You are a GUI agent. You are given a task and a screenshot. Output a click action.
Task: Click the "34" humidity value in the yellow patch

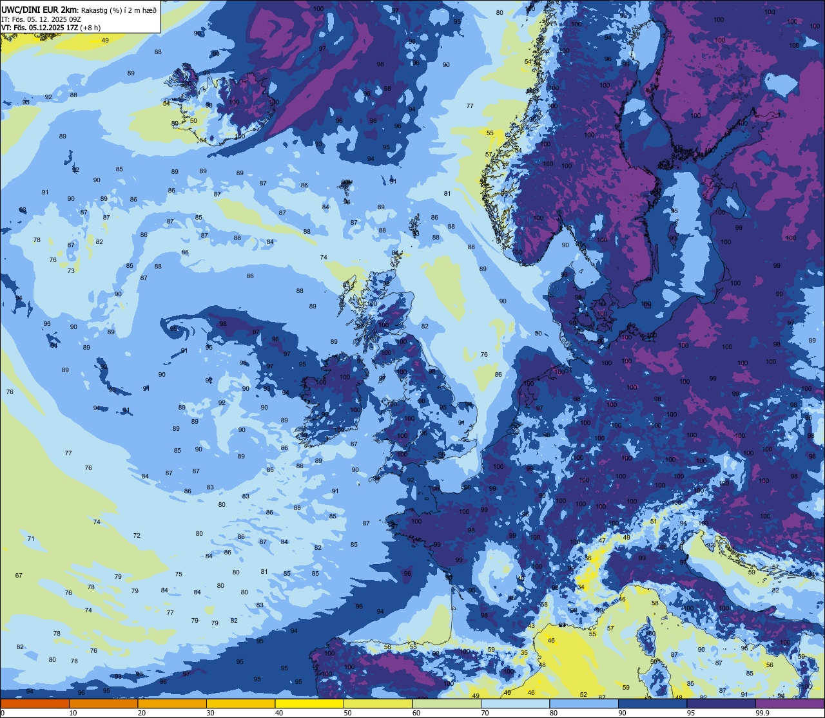point(581,587)
